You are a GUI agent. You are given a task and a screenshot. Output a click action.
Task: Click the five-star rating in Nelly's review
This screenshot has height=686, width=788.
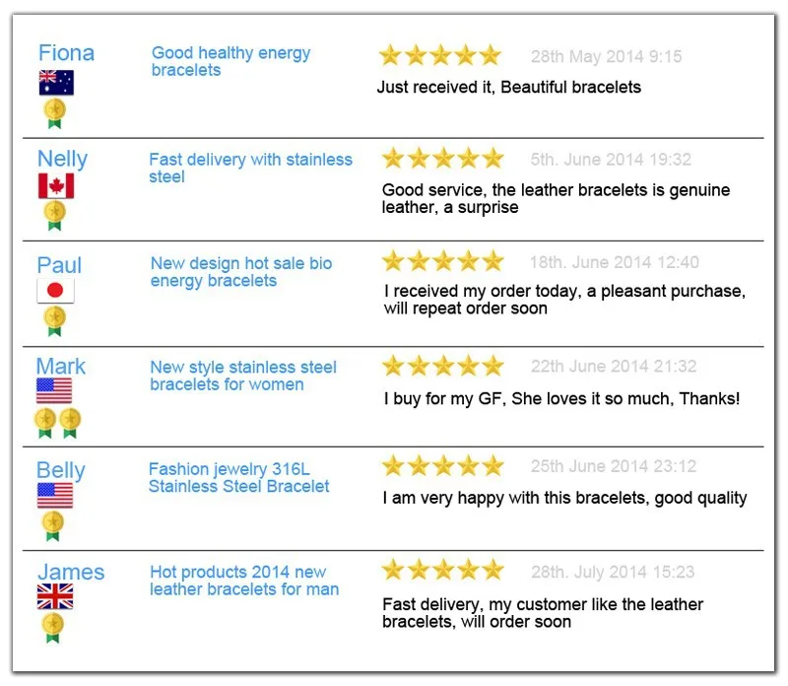[x=442, y=159]
